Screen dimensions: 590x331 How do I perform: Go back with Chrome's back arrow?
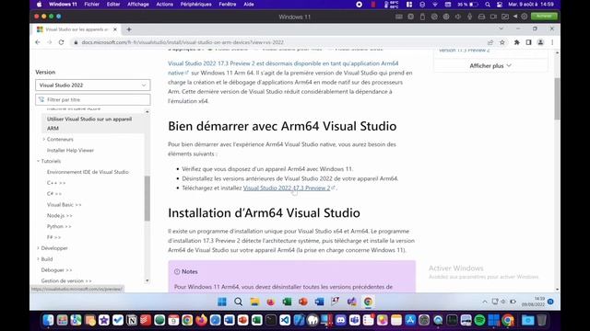pyautogui.click(x=38, y=42)
